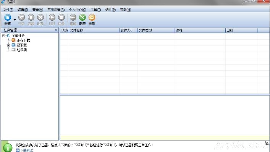Click the green info icon in the tip bar

8,147
